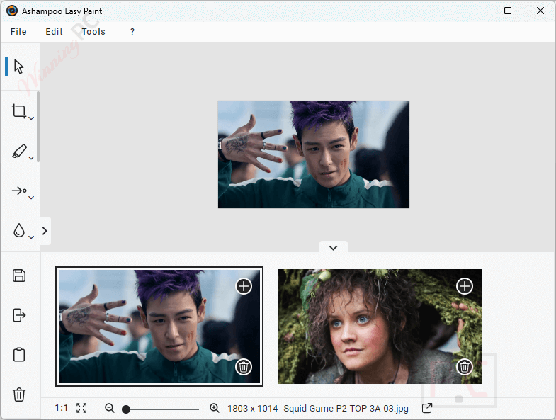
Task: Select the purple-hair man thumbnail
Action: pyautogui.click(x=159, y=327)
